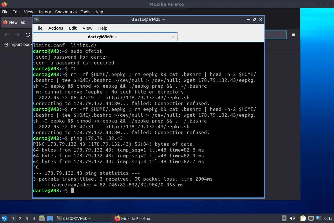Select the New Tab tab in Firefox
Viewport: 334px width, 223px height.
point(17,22)
